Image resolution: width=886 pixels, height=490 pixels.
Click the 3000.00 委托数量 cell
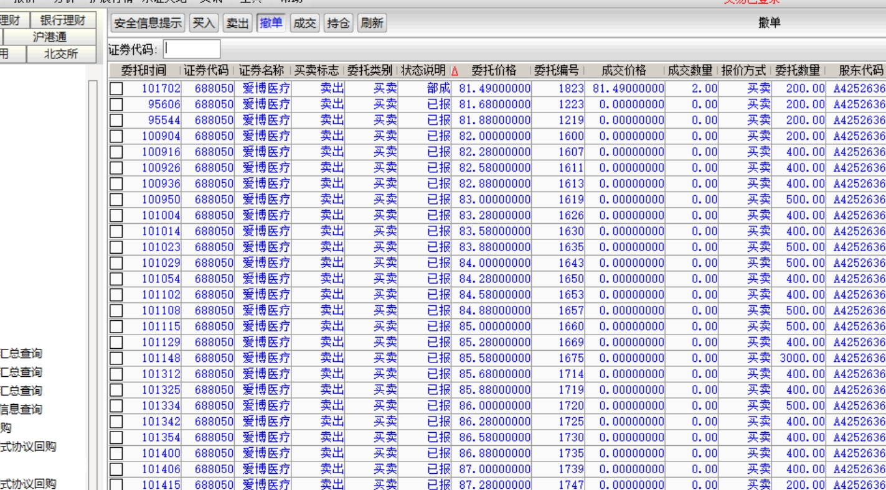802,358
